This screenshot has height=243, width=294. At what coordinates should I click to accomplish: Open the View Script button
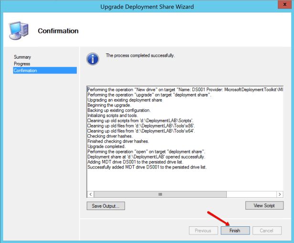pyautogui.click(x=264, y=206)
